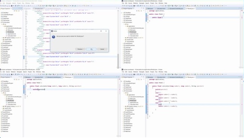
Task: Click green Run icon, 'public float' stub window
Action: click(x=169, y=6)
